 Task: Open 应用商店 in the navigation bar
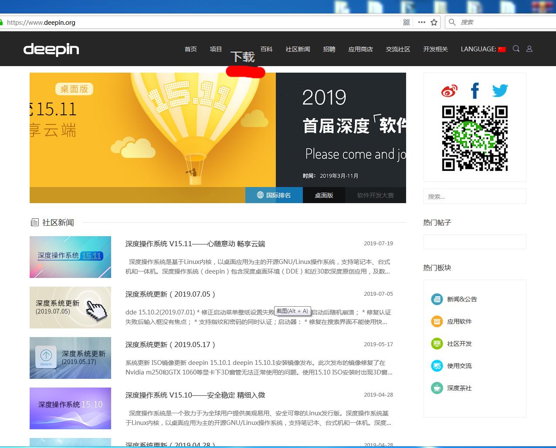coord(360,49)
